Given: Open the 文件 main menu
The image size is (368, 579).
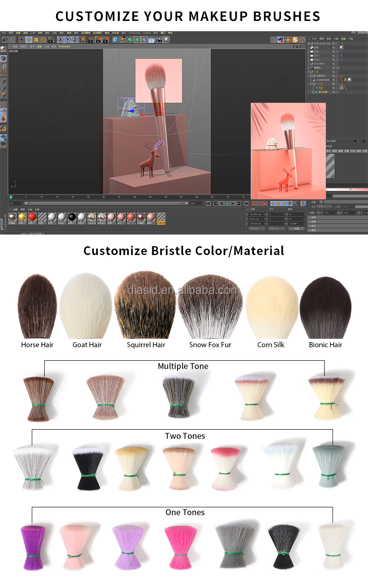Looking at the screenshot, I should point(3,33).
